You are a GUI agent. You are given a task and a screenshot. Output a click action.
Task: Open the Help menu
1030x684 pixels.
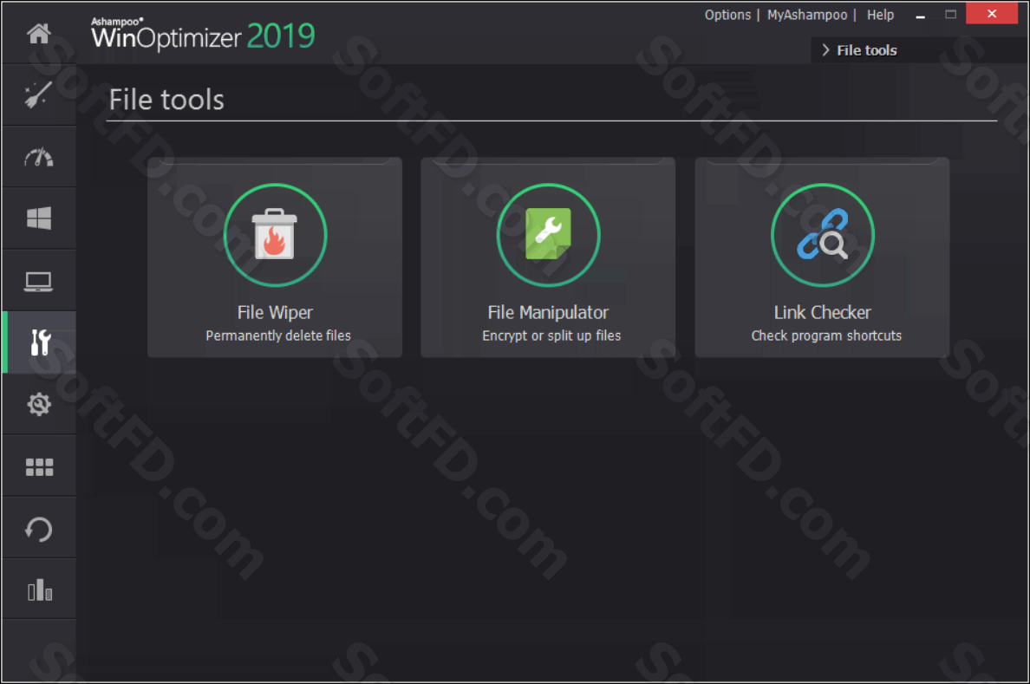pos(880,15)
